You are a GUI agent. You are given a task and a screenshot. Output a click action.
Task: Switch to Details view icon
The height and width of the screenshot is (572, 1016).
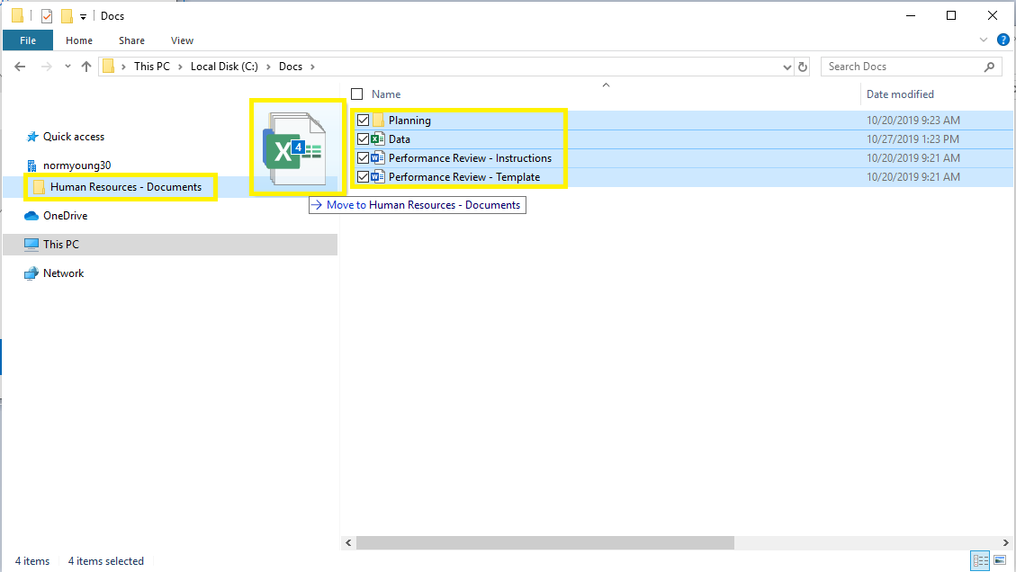pos(980,560)
